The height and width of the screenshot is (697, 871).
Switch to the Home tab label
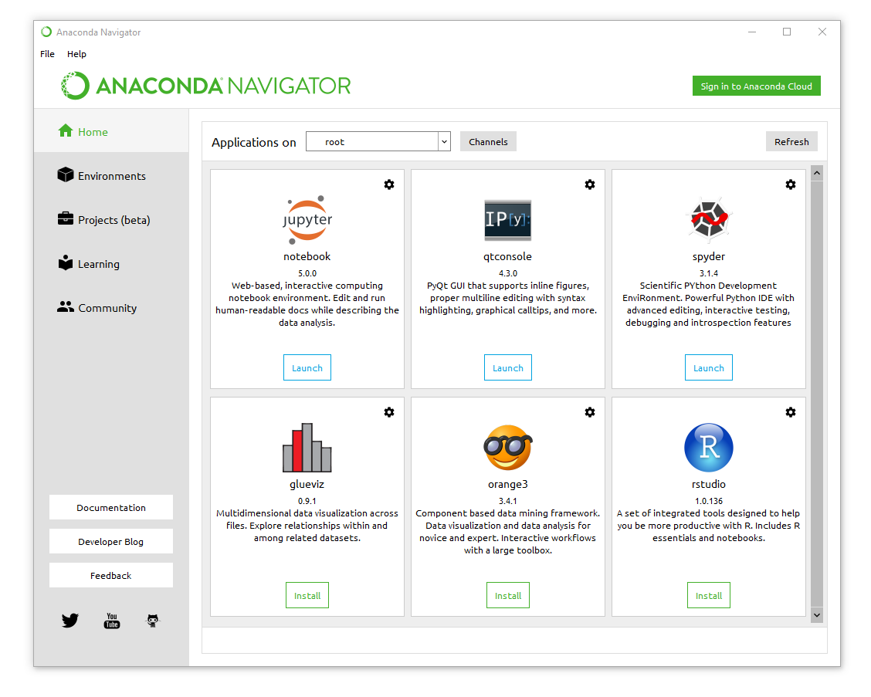pyautogui.click(x=93, y=132)
